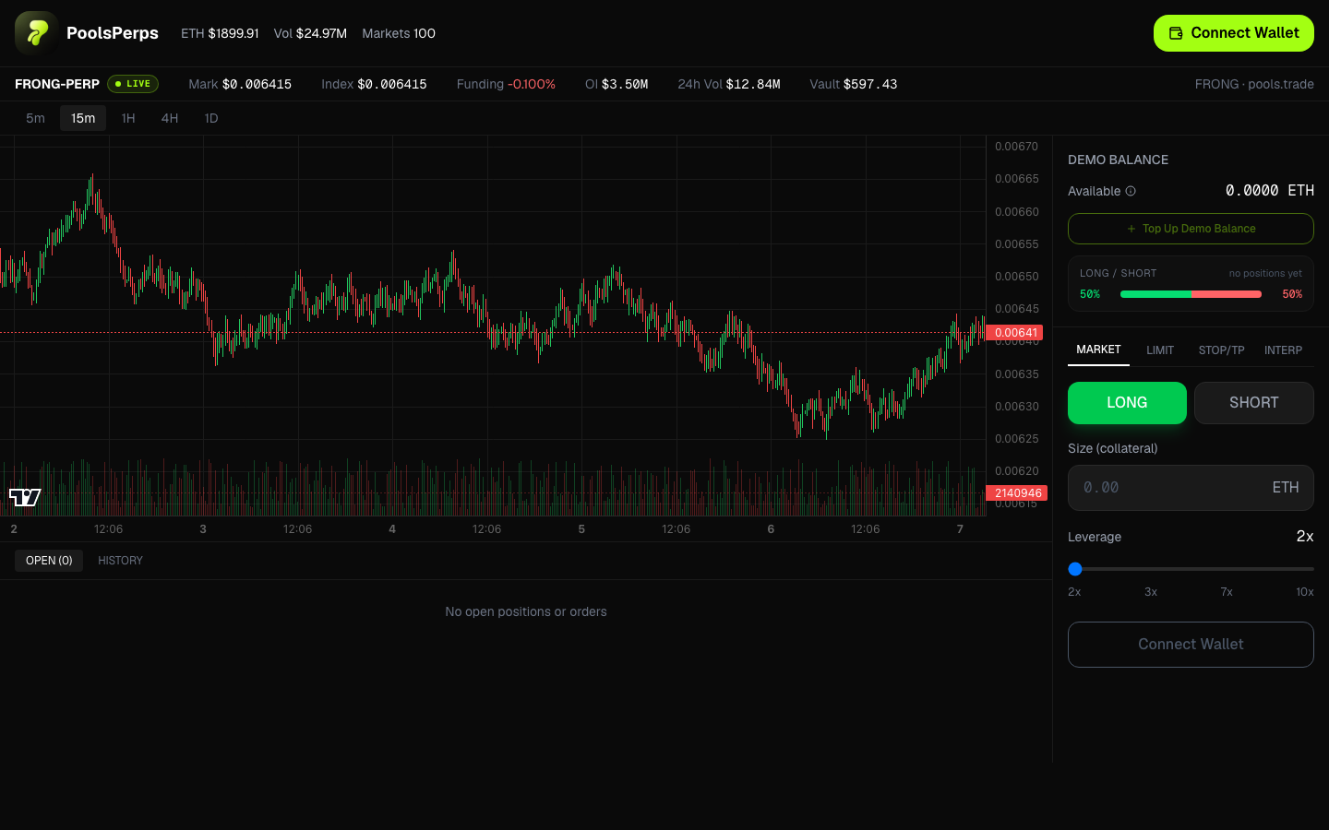The image size is (1329, 830).
Task: Click the green LIVE status badge
Action: 133,84
